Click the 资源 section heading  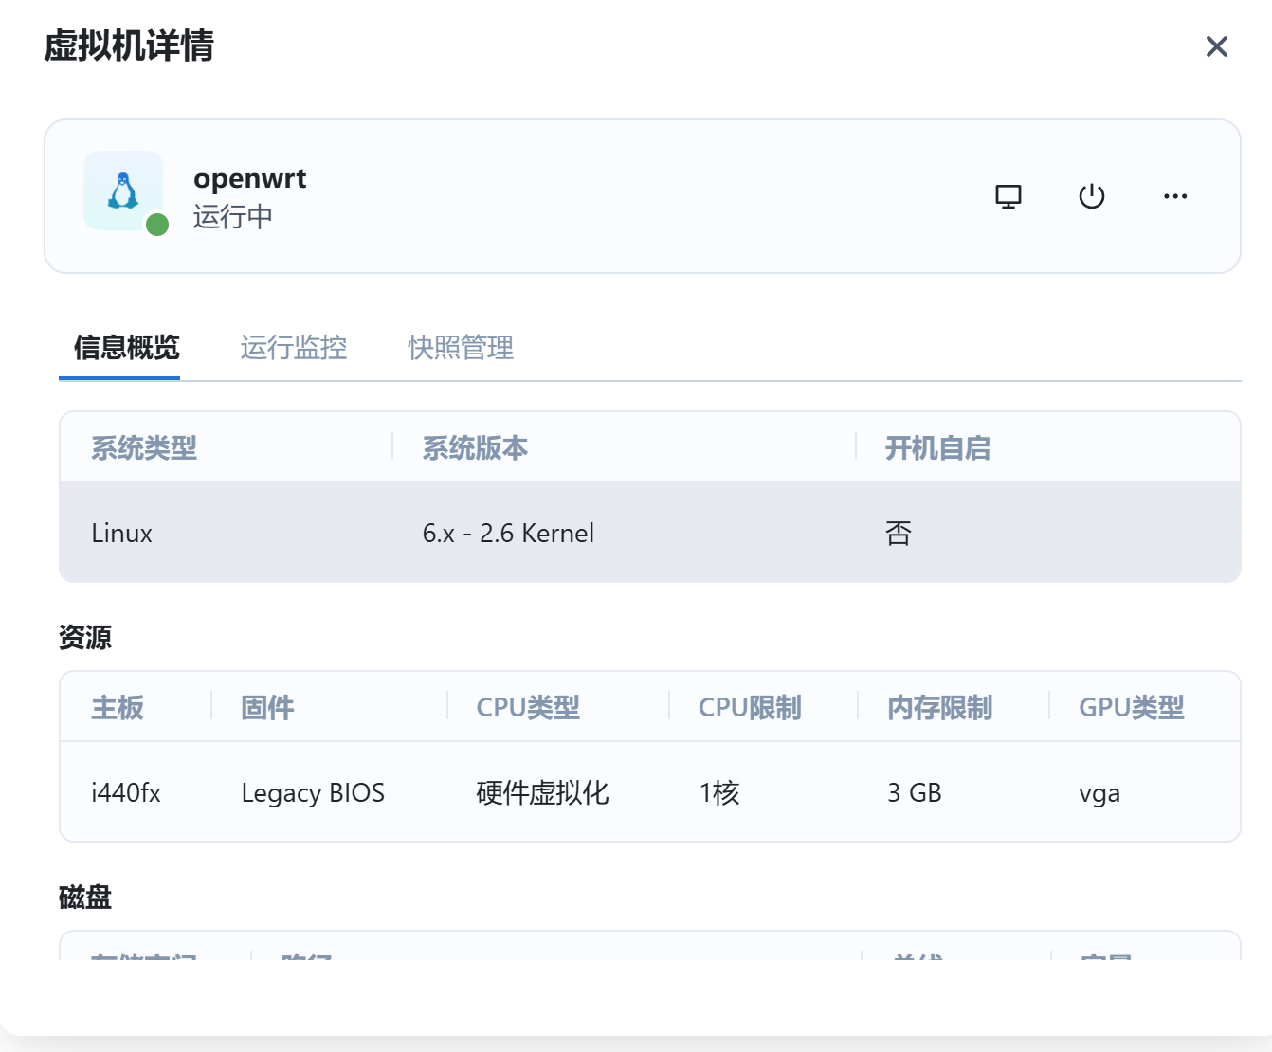tap(85, 637)
